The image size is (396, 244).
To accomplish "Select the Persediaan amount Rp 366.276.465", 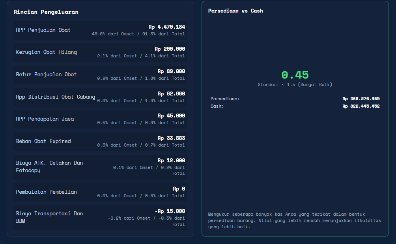I will tap(361, 99).
